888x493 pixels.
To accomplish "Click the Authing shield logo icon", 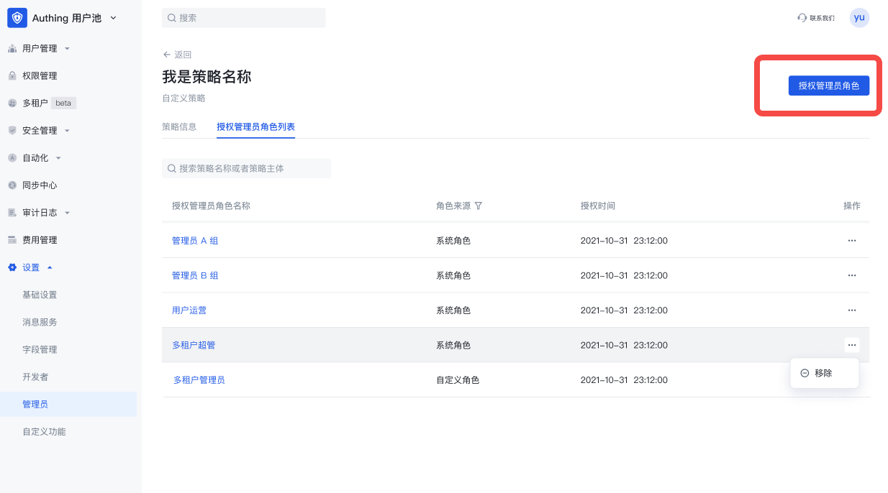I will (x=18, y=17).
